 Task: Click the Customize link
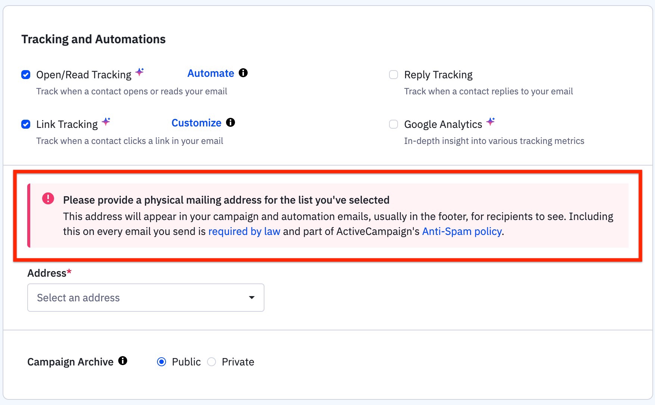196,123
